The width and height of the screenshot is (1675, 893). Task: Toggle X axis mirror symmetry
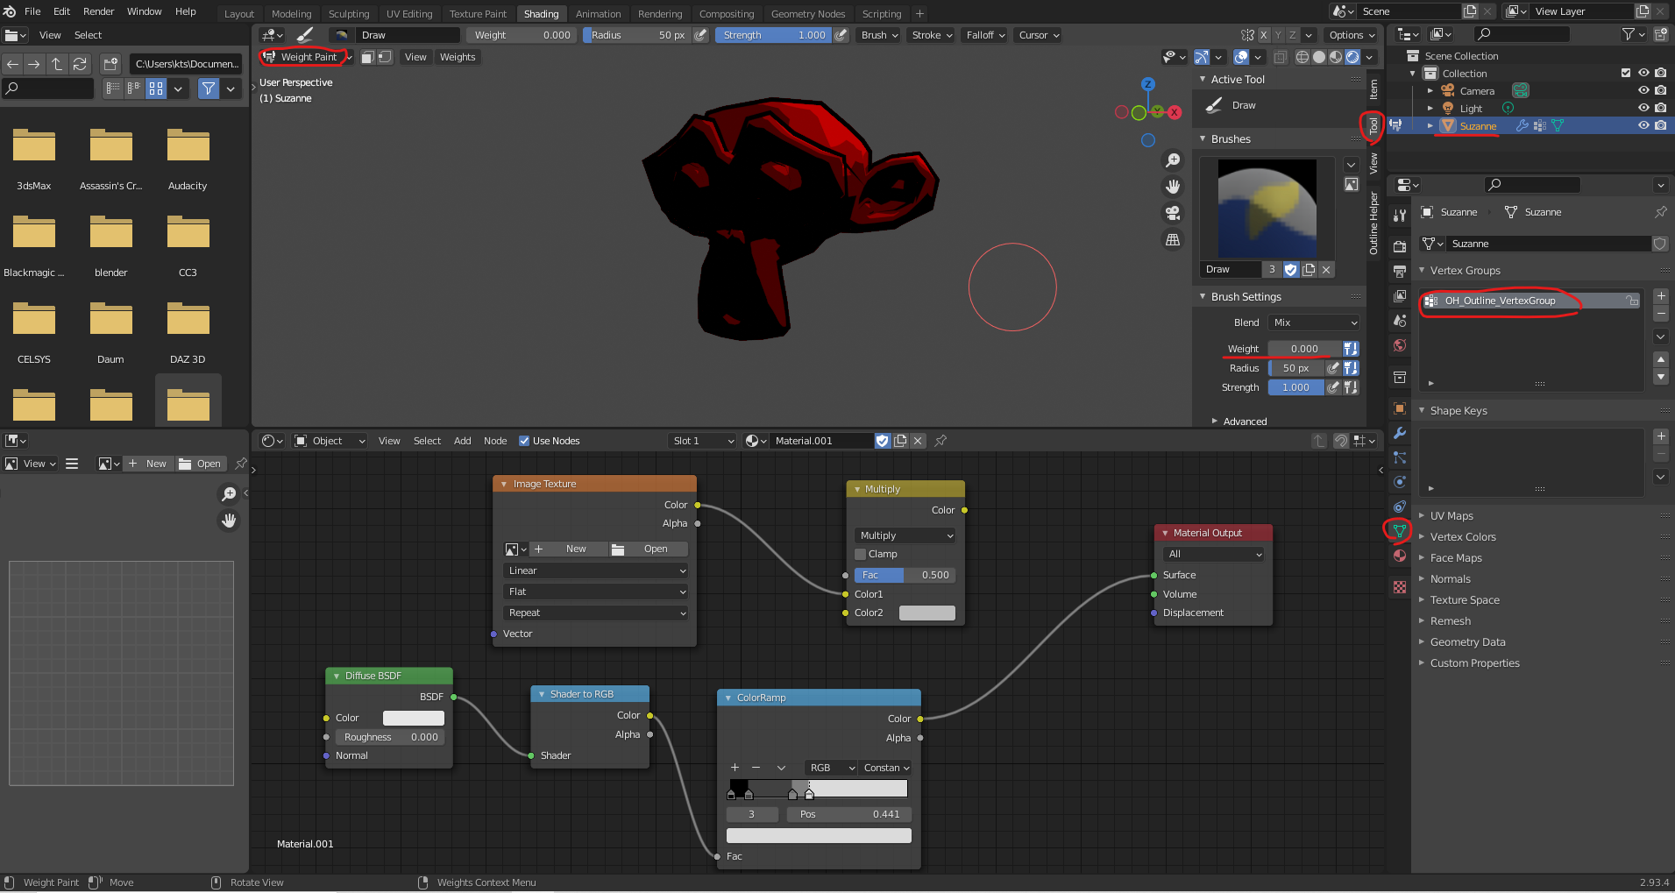click(x=1264, y=35)
